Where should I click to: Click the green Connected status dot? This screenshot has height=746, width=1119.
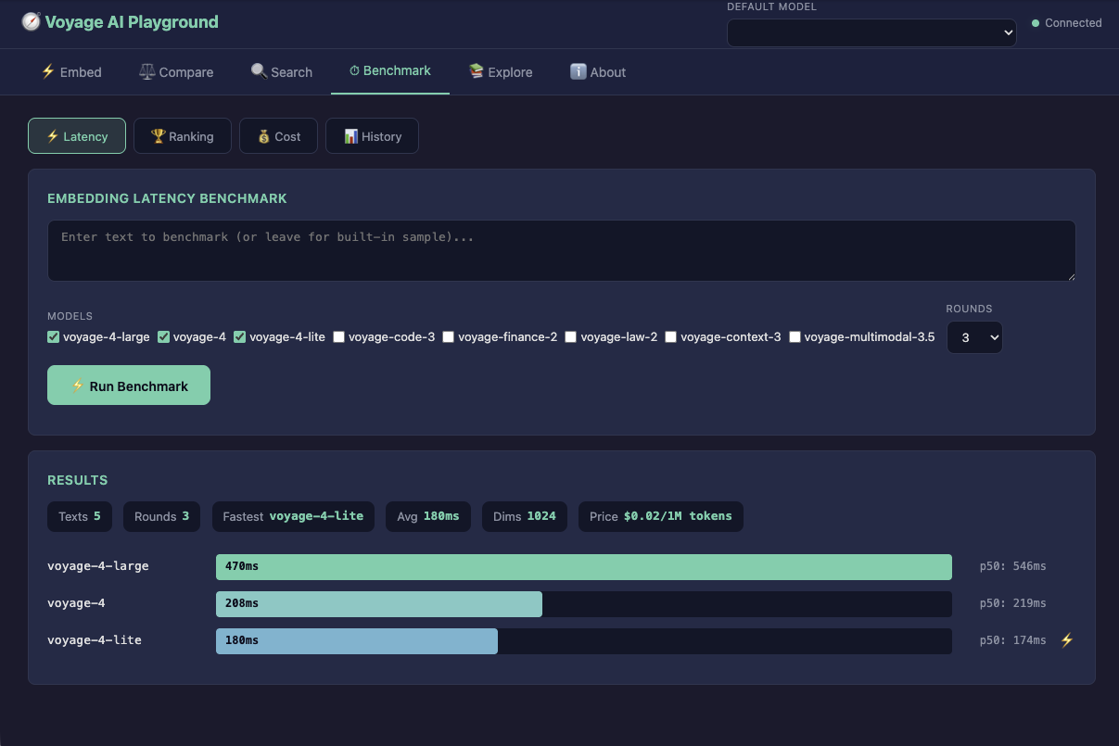[x=1036, y=23]
